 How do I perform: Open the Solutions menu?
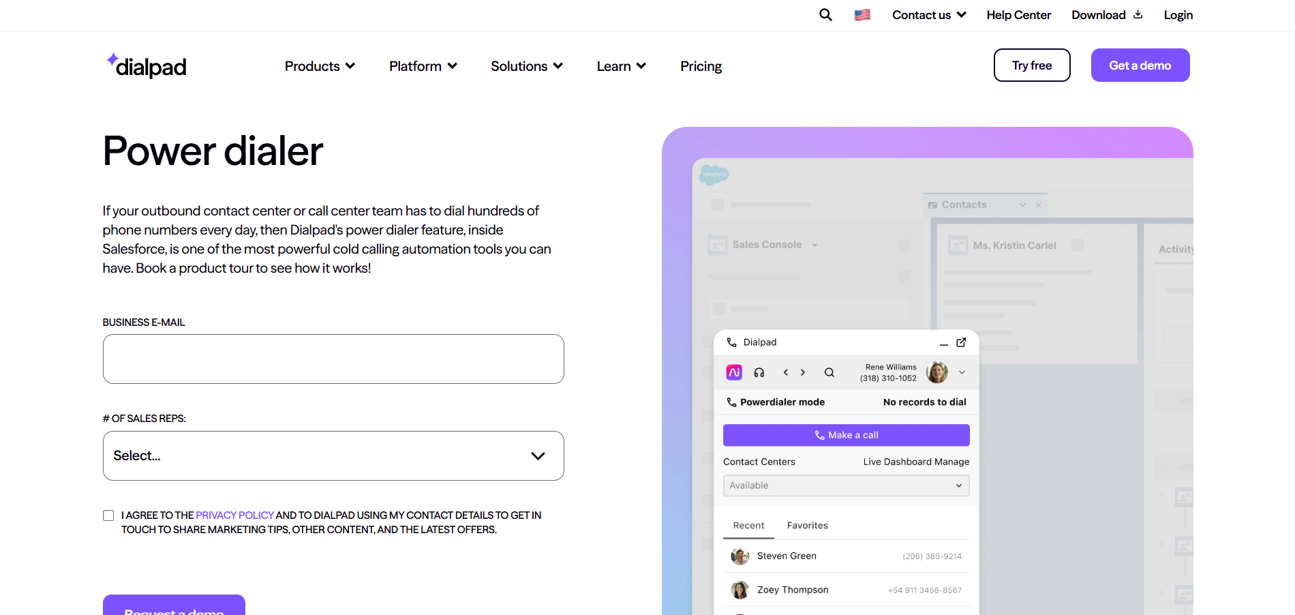click(527, 66)
